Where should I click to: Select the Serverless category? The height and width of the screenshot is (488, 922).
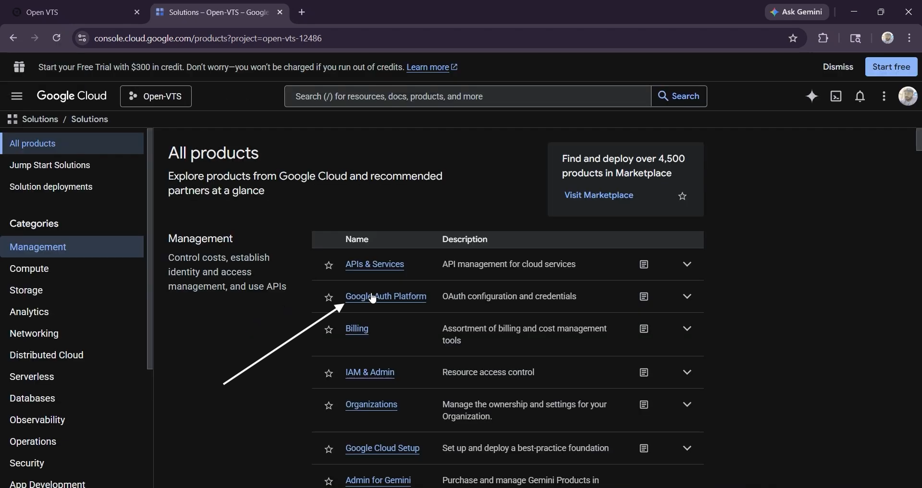pos(72,377)
